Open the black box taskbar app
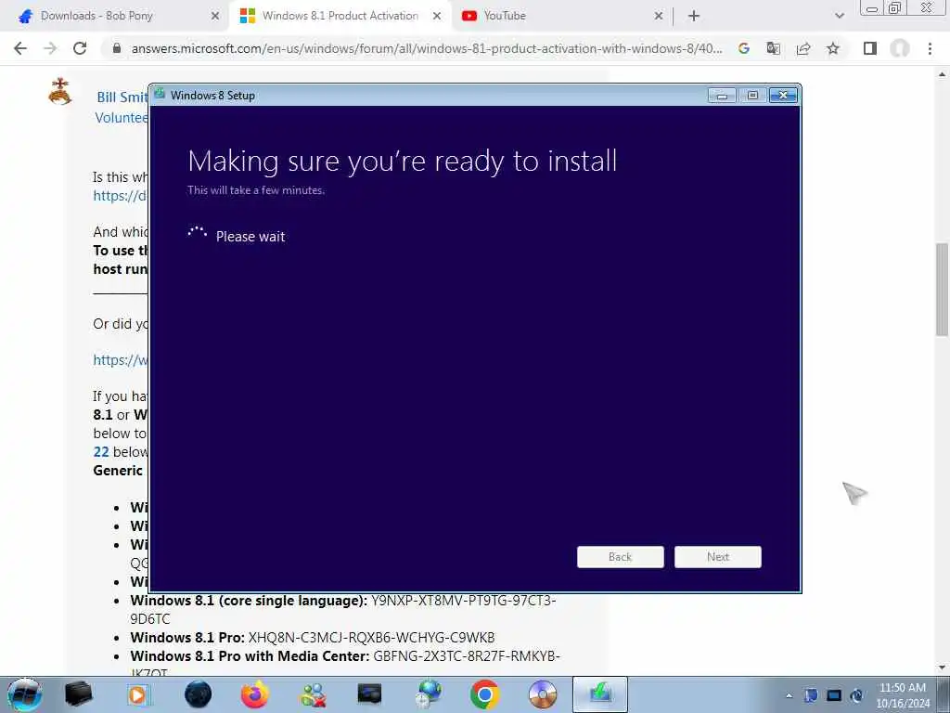Image resolution: width=950 pixels, height=713 pixels. [79, 694]
